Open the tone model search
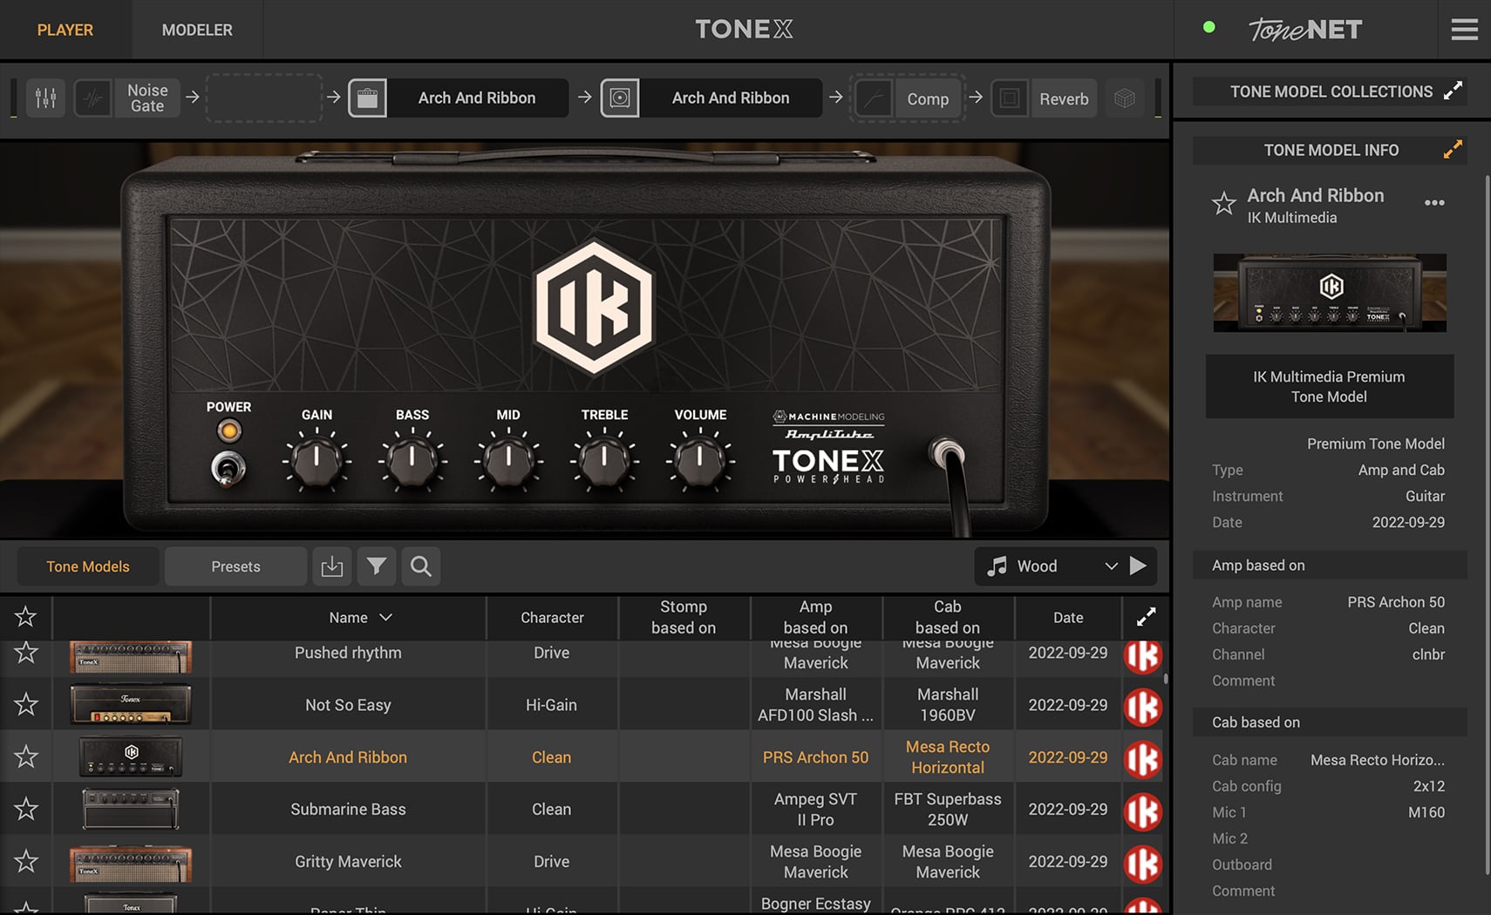 tap(420, 566)
